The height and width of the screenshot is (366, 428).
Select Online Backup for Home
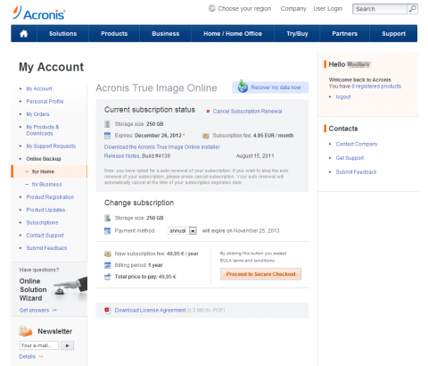pyautogui.click(x=43, y=171)
